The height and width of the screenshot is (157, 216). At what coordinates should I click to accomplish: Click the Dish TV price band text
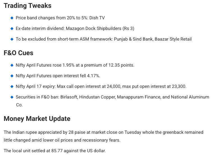(x=60, y=18)
